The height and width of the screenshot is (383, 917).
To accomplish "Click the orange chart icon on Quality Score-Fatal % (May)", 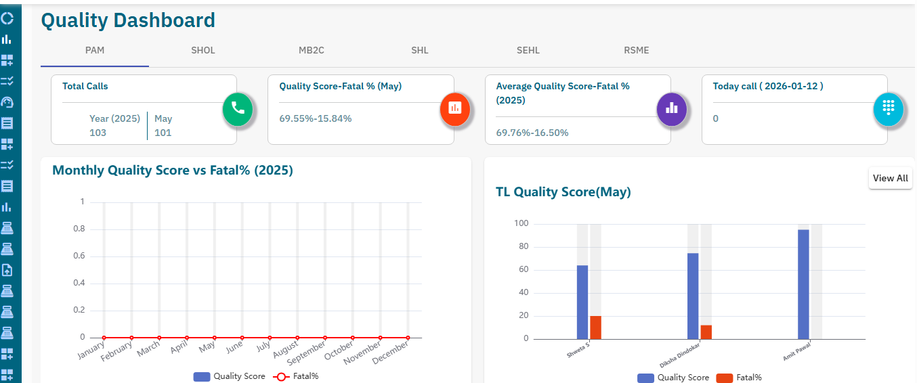I will point(455,110).
